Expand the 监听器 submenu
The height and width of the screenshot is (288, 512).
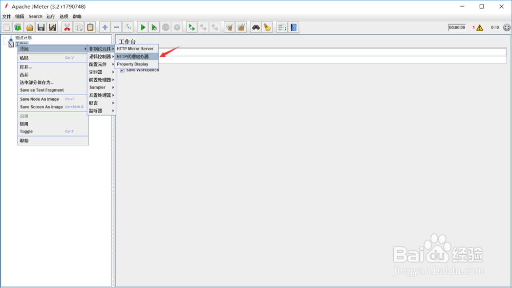[101, 110]
